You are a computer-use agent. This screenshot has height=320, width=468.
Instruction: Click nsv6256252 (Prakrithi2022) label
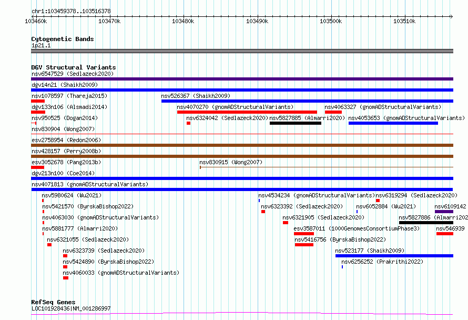[382, 262]
